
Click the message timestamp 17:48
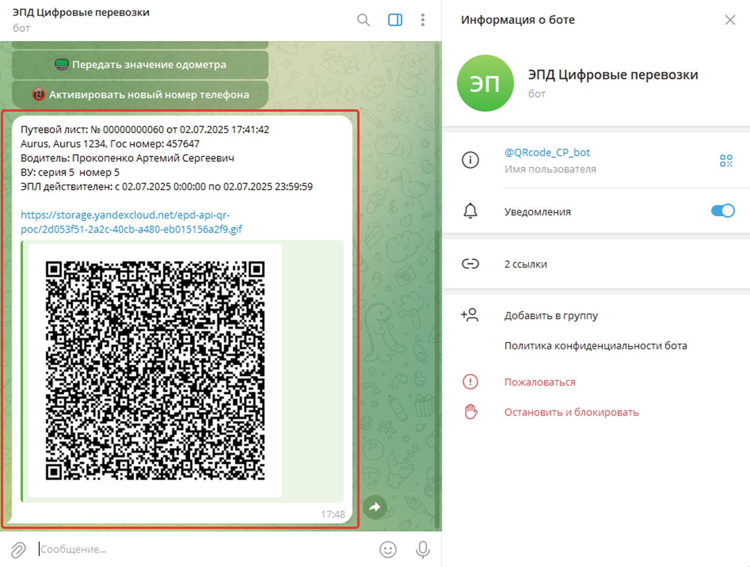pos(332,514)
